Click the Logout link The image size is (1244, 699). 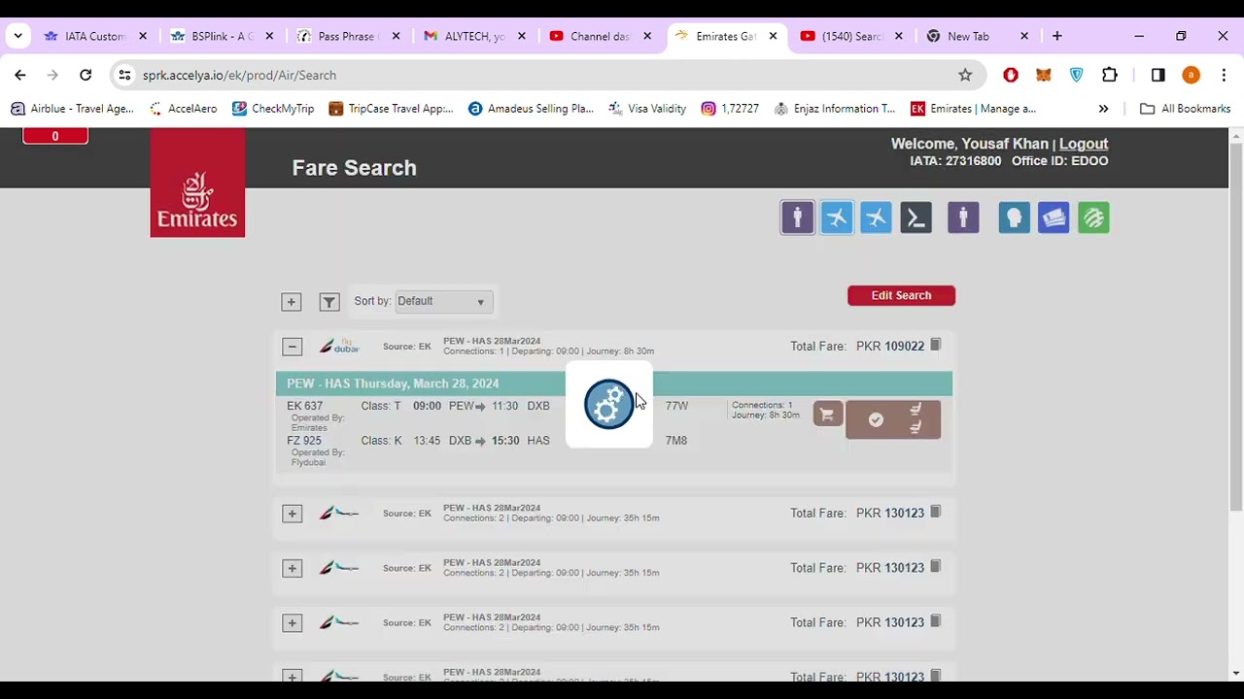click(x=1084, y=144)
